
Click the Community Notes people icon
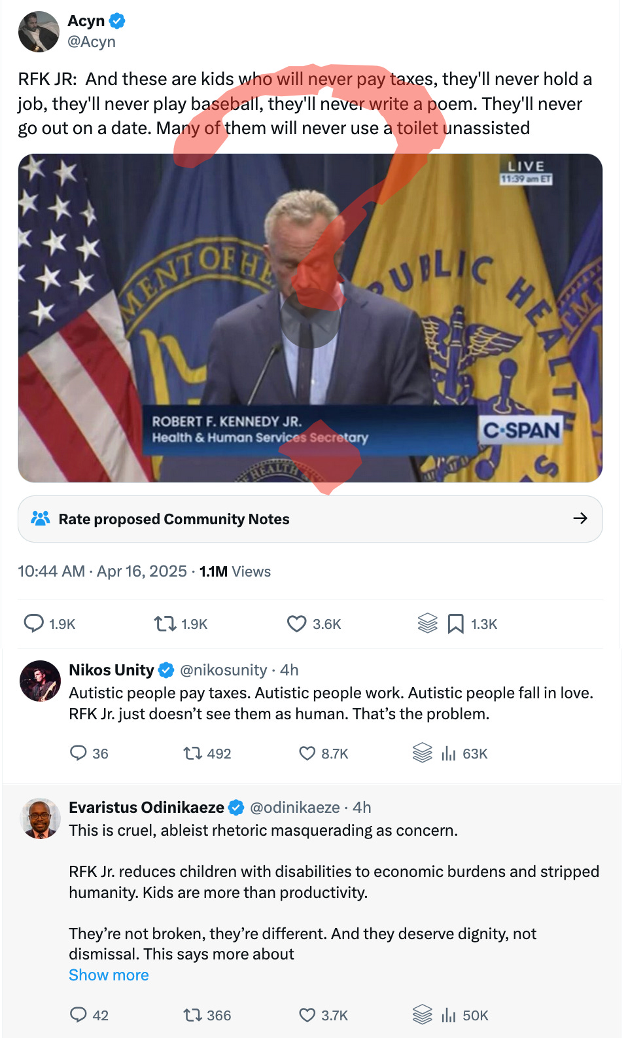click(x=41, y=518)
